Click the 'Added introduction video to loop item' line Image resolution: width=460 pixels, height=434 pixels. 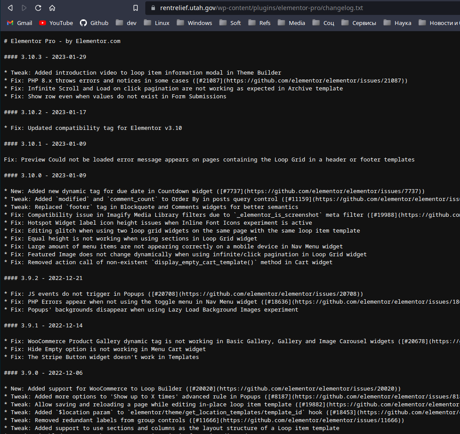pyautogui.click(x=143, y=73)
